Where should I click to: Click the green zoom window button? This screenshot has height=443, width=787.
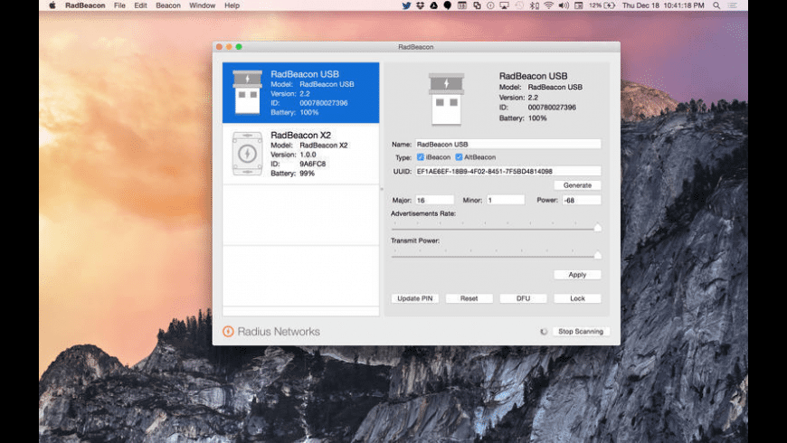[x=239, y=47]
